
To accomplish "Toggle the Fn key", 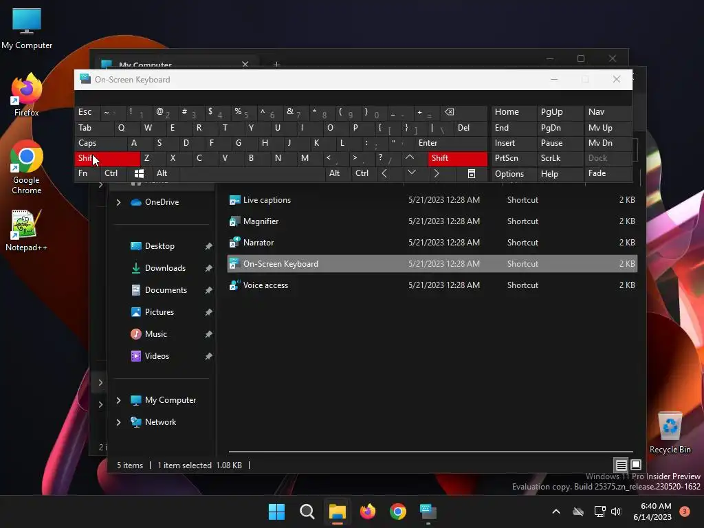I will (x=87, y=173).
